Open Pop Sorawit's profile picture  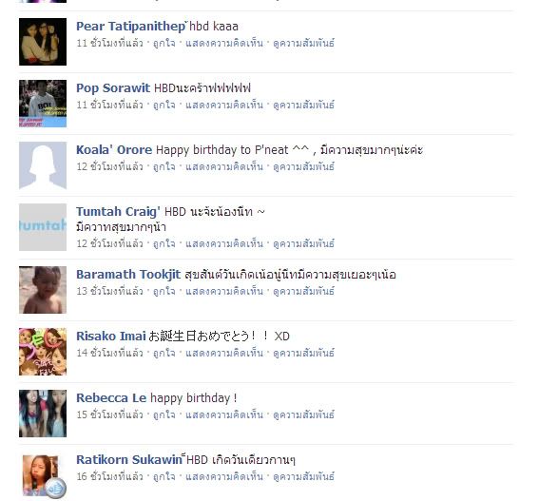[43, 104]
